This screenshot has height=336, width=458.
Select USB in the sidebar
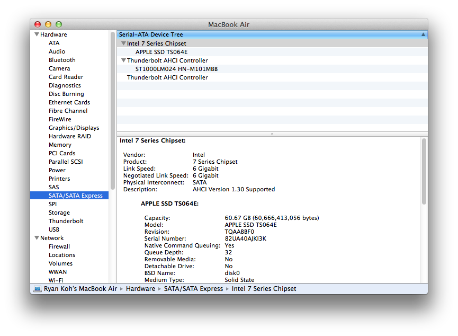54,229
